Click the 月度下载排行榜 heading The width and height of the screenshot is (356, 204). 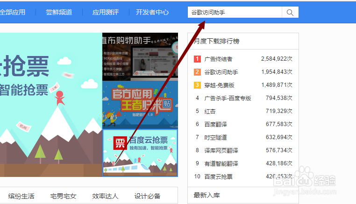click(216, 41)
